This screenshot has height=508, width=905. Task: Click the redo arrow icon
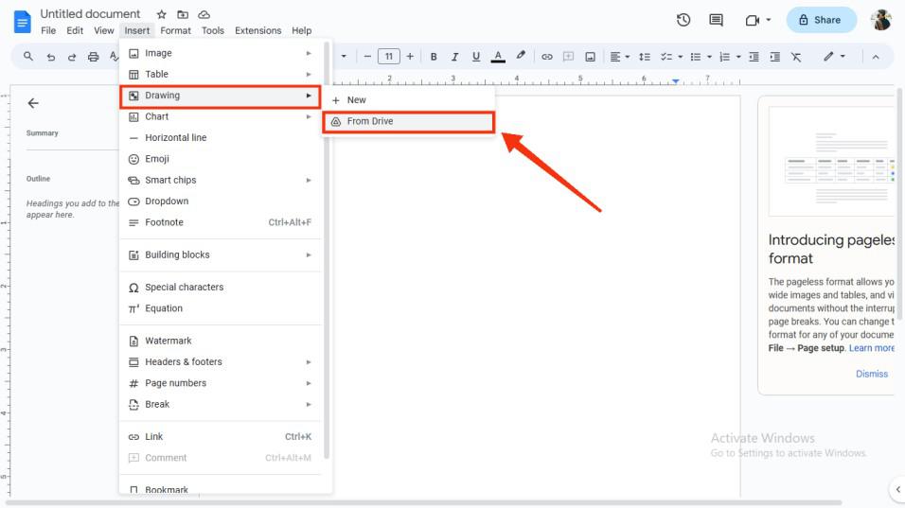tap(72, 57)
